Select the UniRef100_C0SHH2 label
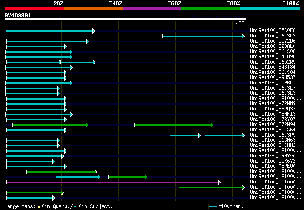 click(x=273, y=146)
